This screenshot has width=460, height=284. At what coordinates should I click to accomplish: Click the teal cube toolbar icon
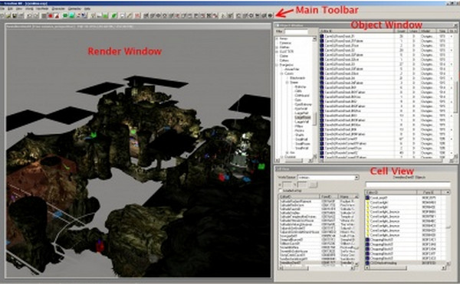(71, 15)
